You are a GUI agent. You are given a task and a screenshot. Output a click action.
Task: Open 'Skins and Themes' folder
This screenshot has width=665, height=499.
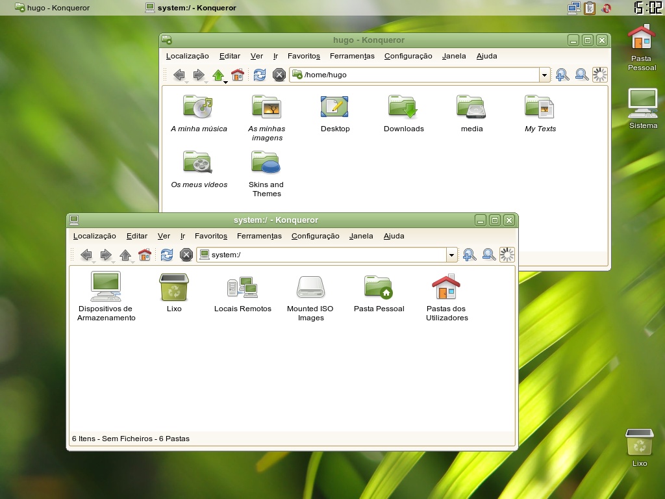[x=266, y=174]
